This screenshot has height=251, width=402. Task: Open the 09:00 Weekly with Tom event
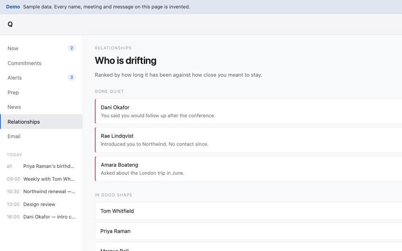tap(41, 179)
